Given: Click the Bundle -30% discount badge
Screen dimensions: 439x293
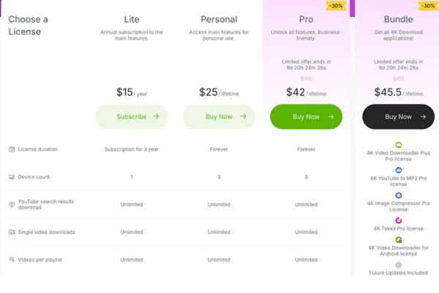Looking at the screenshot, I should tap(427, 6).
